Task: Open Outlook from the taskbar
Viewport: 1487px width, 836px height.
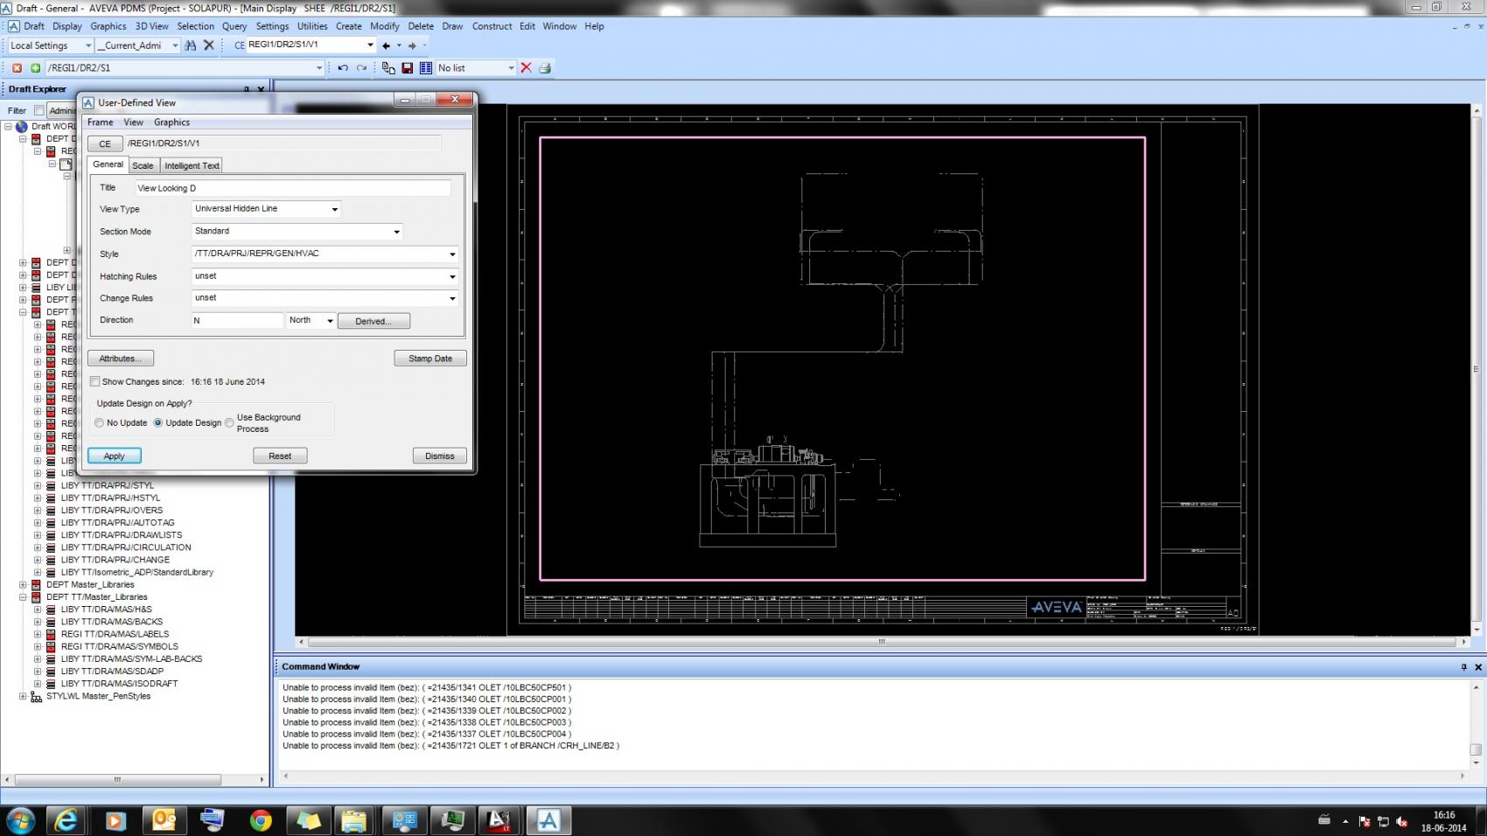Action: pos(164,820)
